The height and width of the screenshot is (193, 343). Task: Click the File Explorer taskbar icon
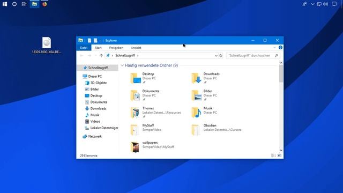[x=34, y=4]
